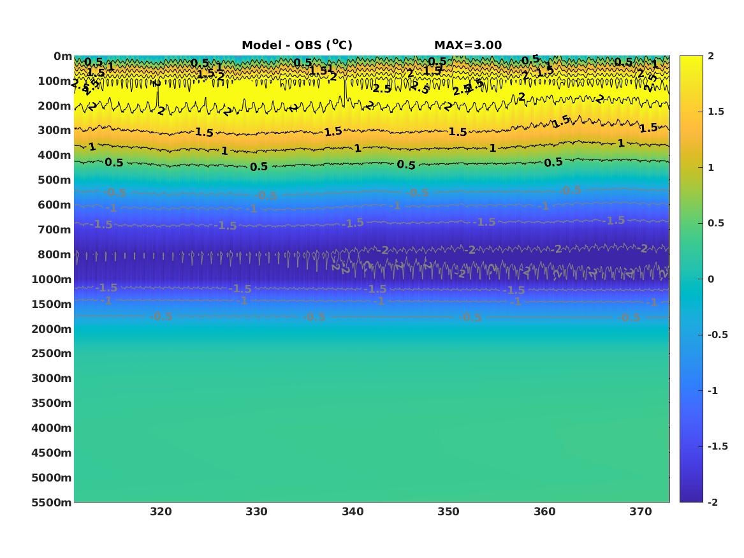Image resolution: width=744 pixels, height=558 pixels.
Task: Click the '320' x-axis tick label
Action: (161, 511)
